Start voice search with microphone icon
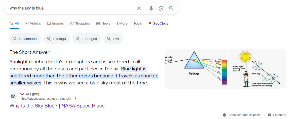 (x=151, y=8)
